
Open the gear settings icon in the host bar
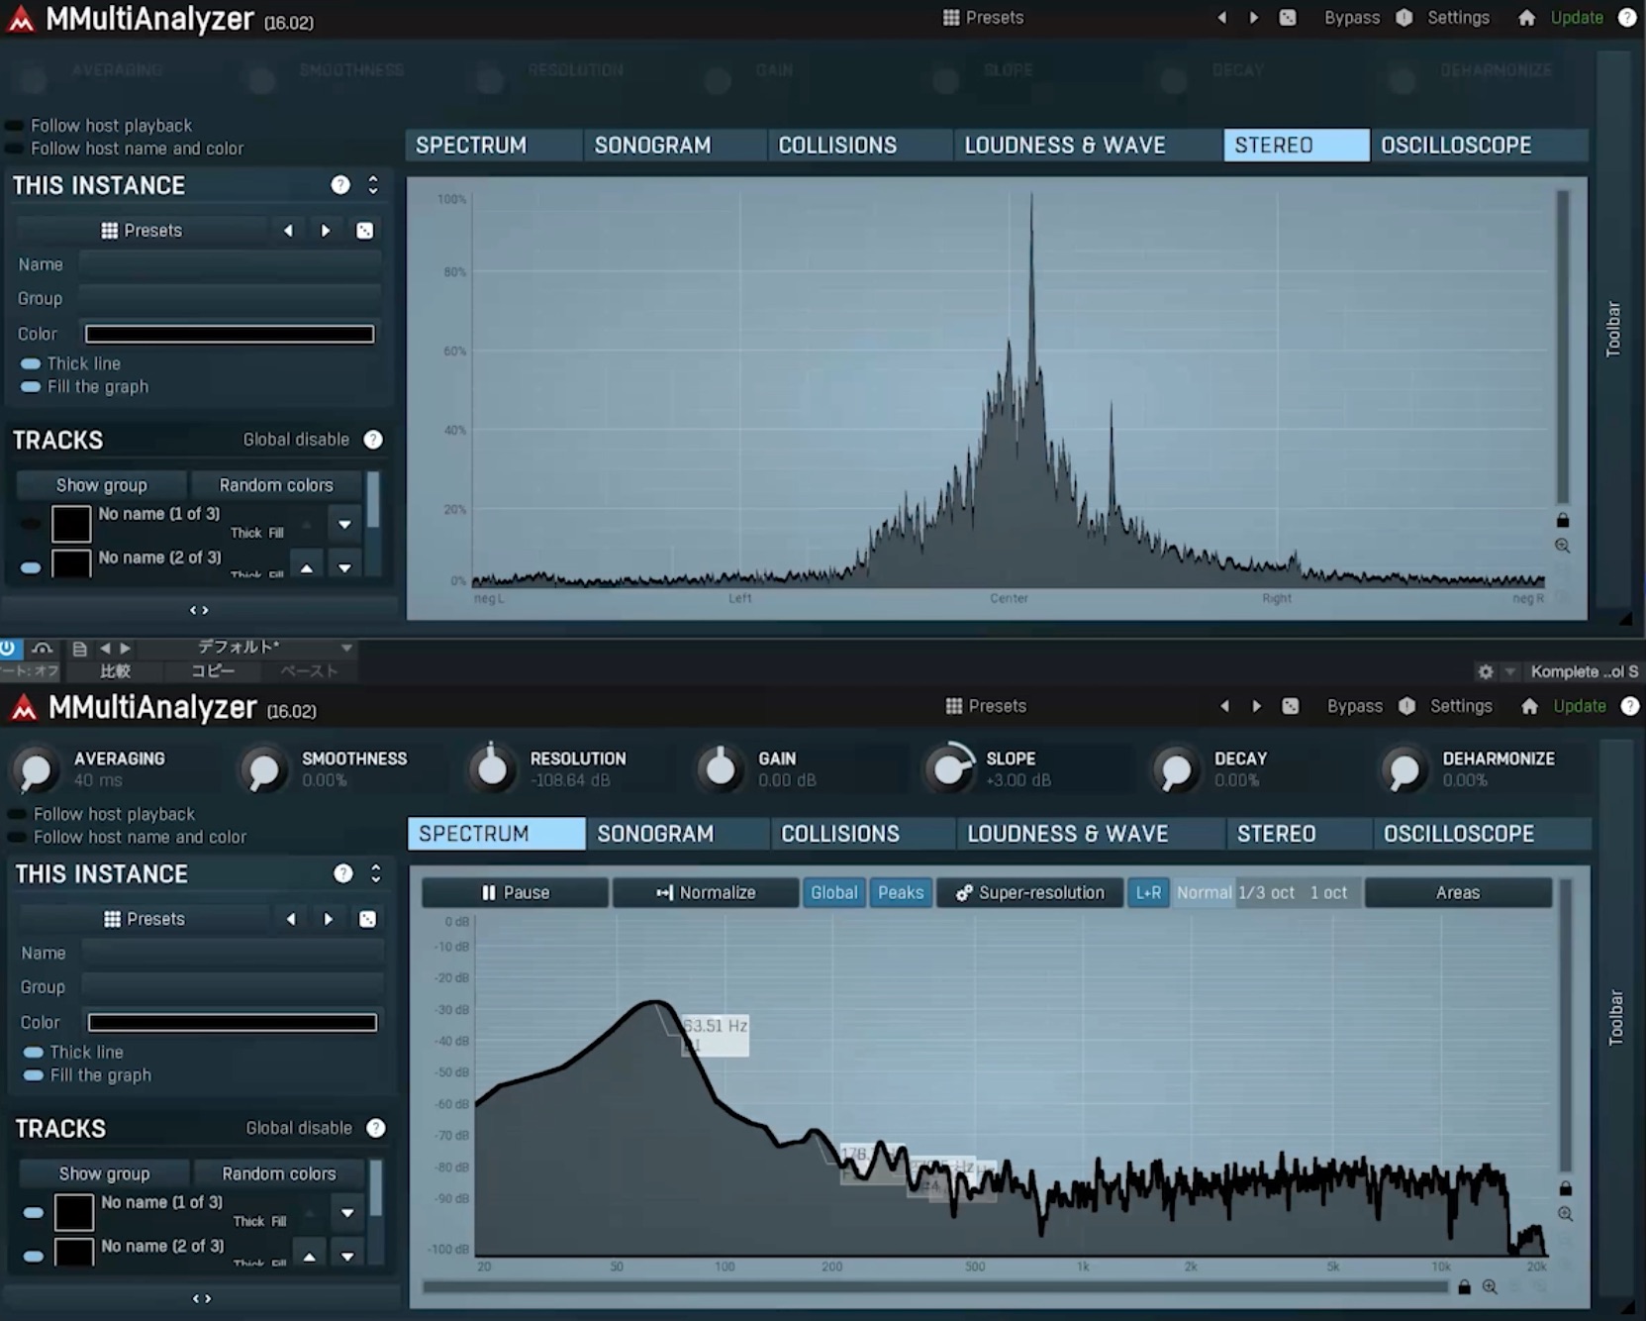pyautogui.click(x=1486, y=671)
